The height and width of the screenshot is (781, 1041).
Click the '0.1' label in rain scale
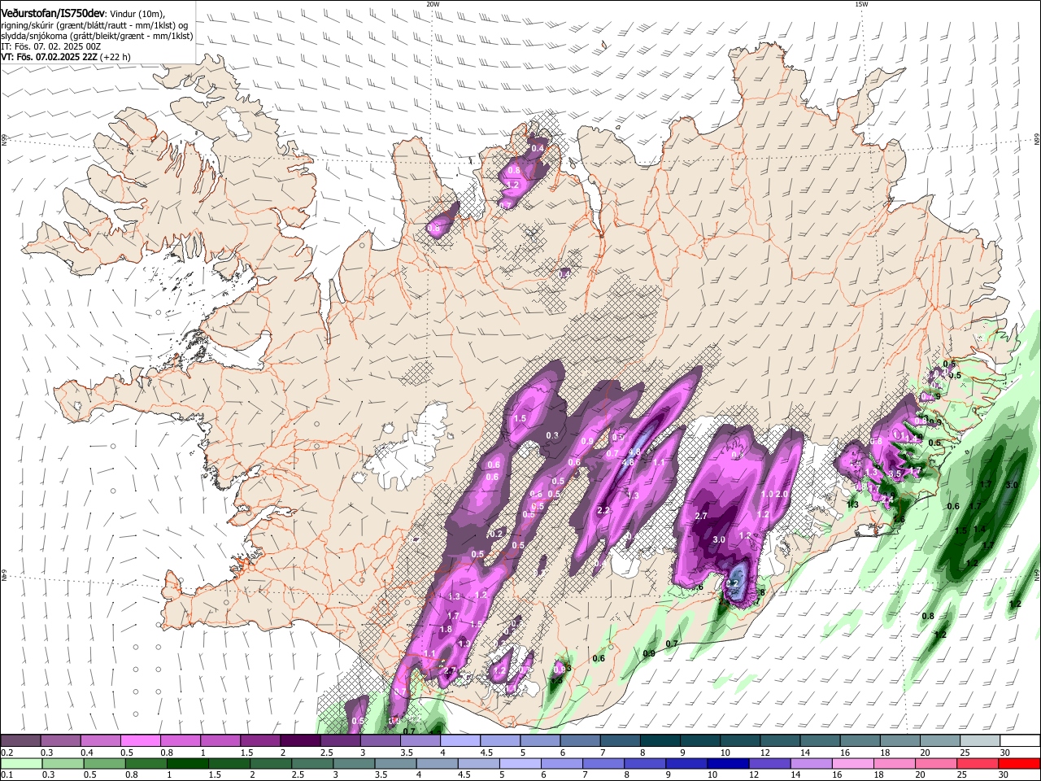(x=7, y=775)
